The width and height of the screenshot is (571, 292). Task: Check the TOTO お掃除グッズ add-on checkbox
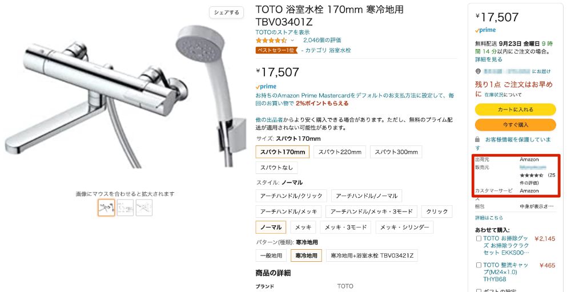click(478, 238)
